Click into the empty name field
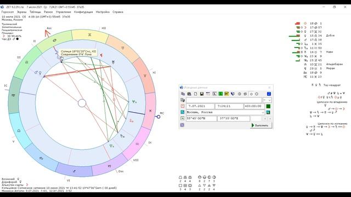The width and height of the screenshot is (351, 197). 224,100
